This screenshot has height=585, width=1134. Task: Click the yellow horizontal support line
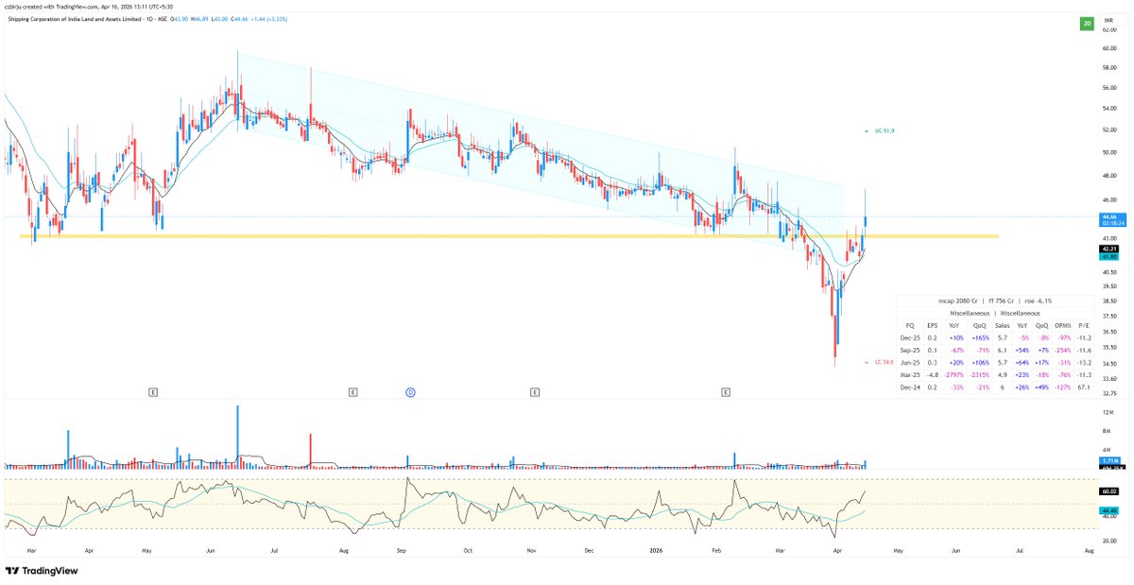(509, 235)
